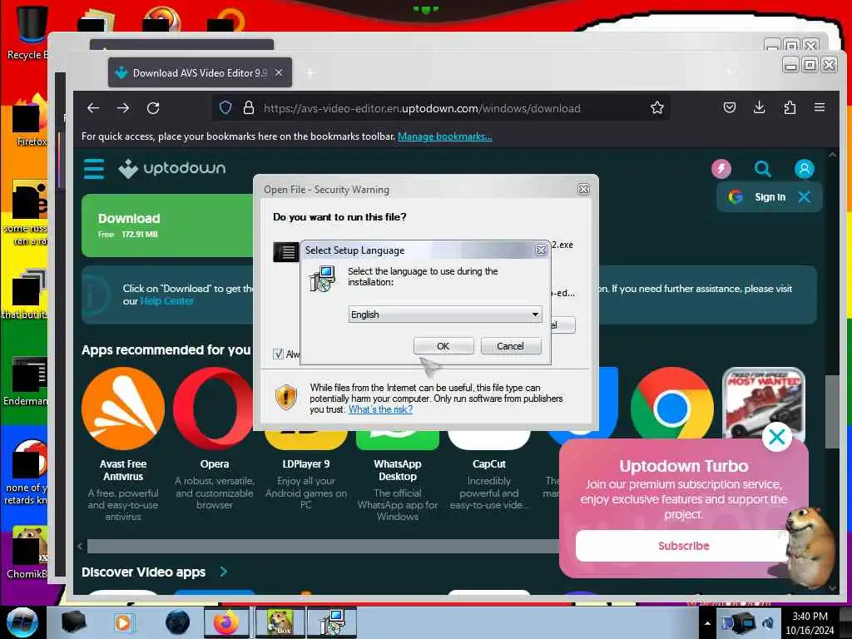Open the taskbar clock showing 3:40 PM
Image resolution: width=852 pixels, height=639 pixels.
tap(810, 623)
